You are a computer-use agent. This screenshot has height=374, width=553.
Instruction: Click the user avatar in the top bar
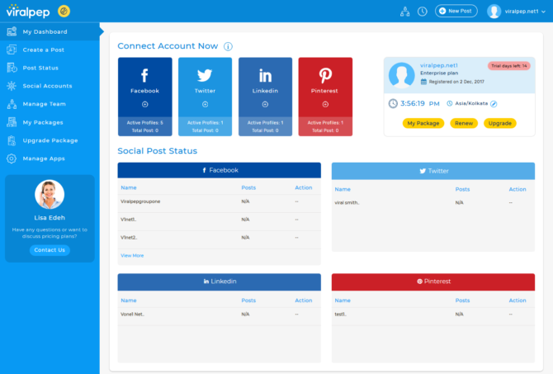(x=494, y=12)
